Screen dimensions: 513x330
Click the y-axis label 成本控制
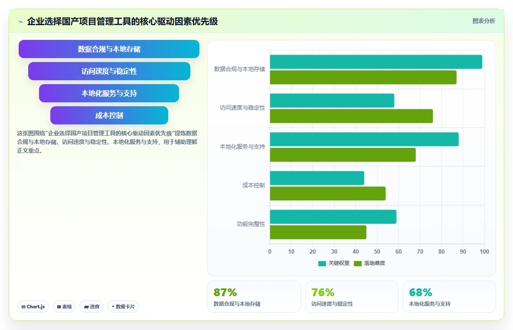[254, 185]
